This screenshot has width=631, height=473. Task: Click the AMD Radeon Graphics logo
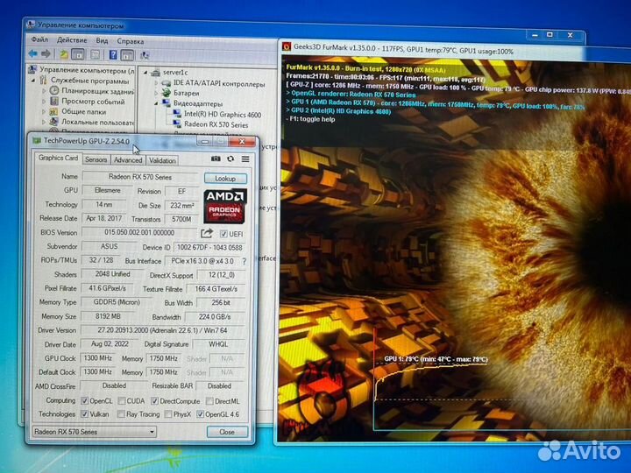[x=225, y=206]
